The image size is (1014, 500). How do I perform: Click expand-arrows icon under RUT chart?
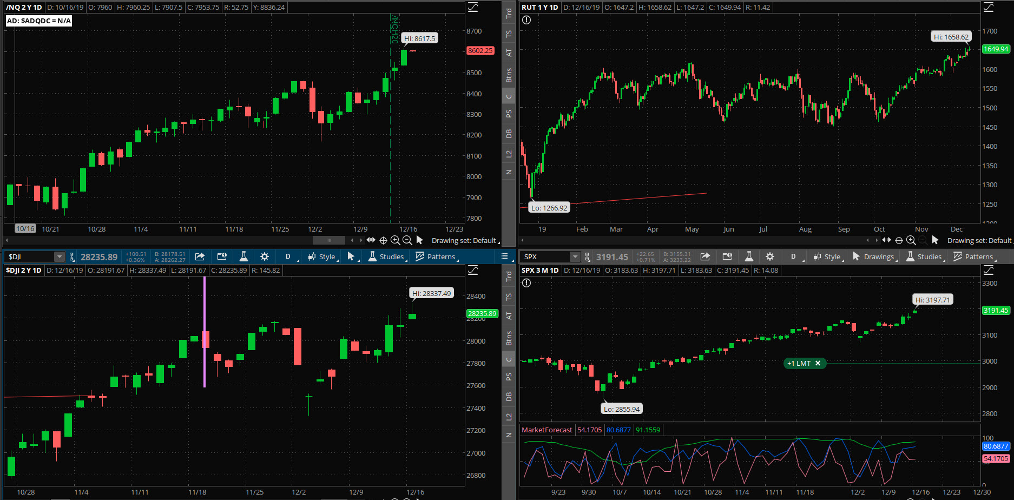tap(886, 240)
